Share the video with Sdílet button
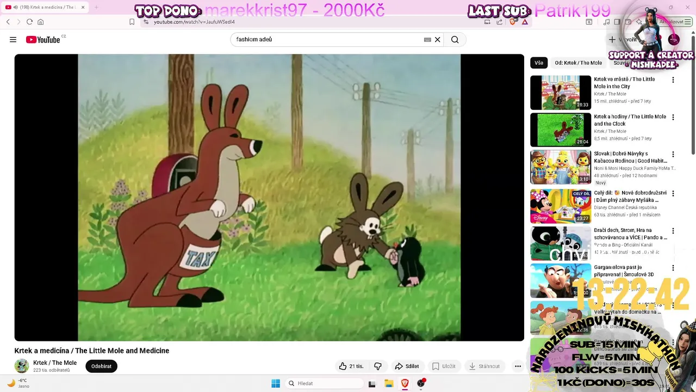696x392 pixels. click(x=407, y=366)
